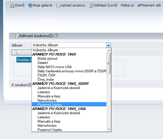163x139 pixels.
Task: Click the Moje galerie globe icon
Action: pos(30,6)
